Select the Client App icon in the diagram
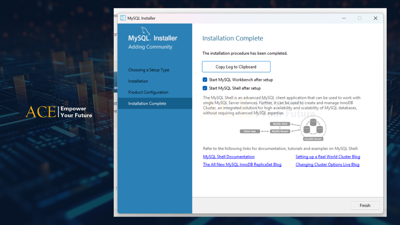Image resolution: width=400 pixels, height=225 pixels. tap(250, 131)
